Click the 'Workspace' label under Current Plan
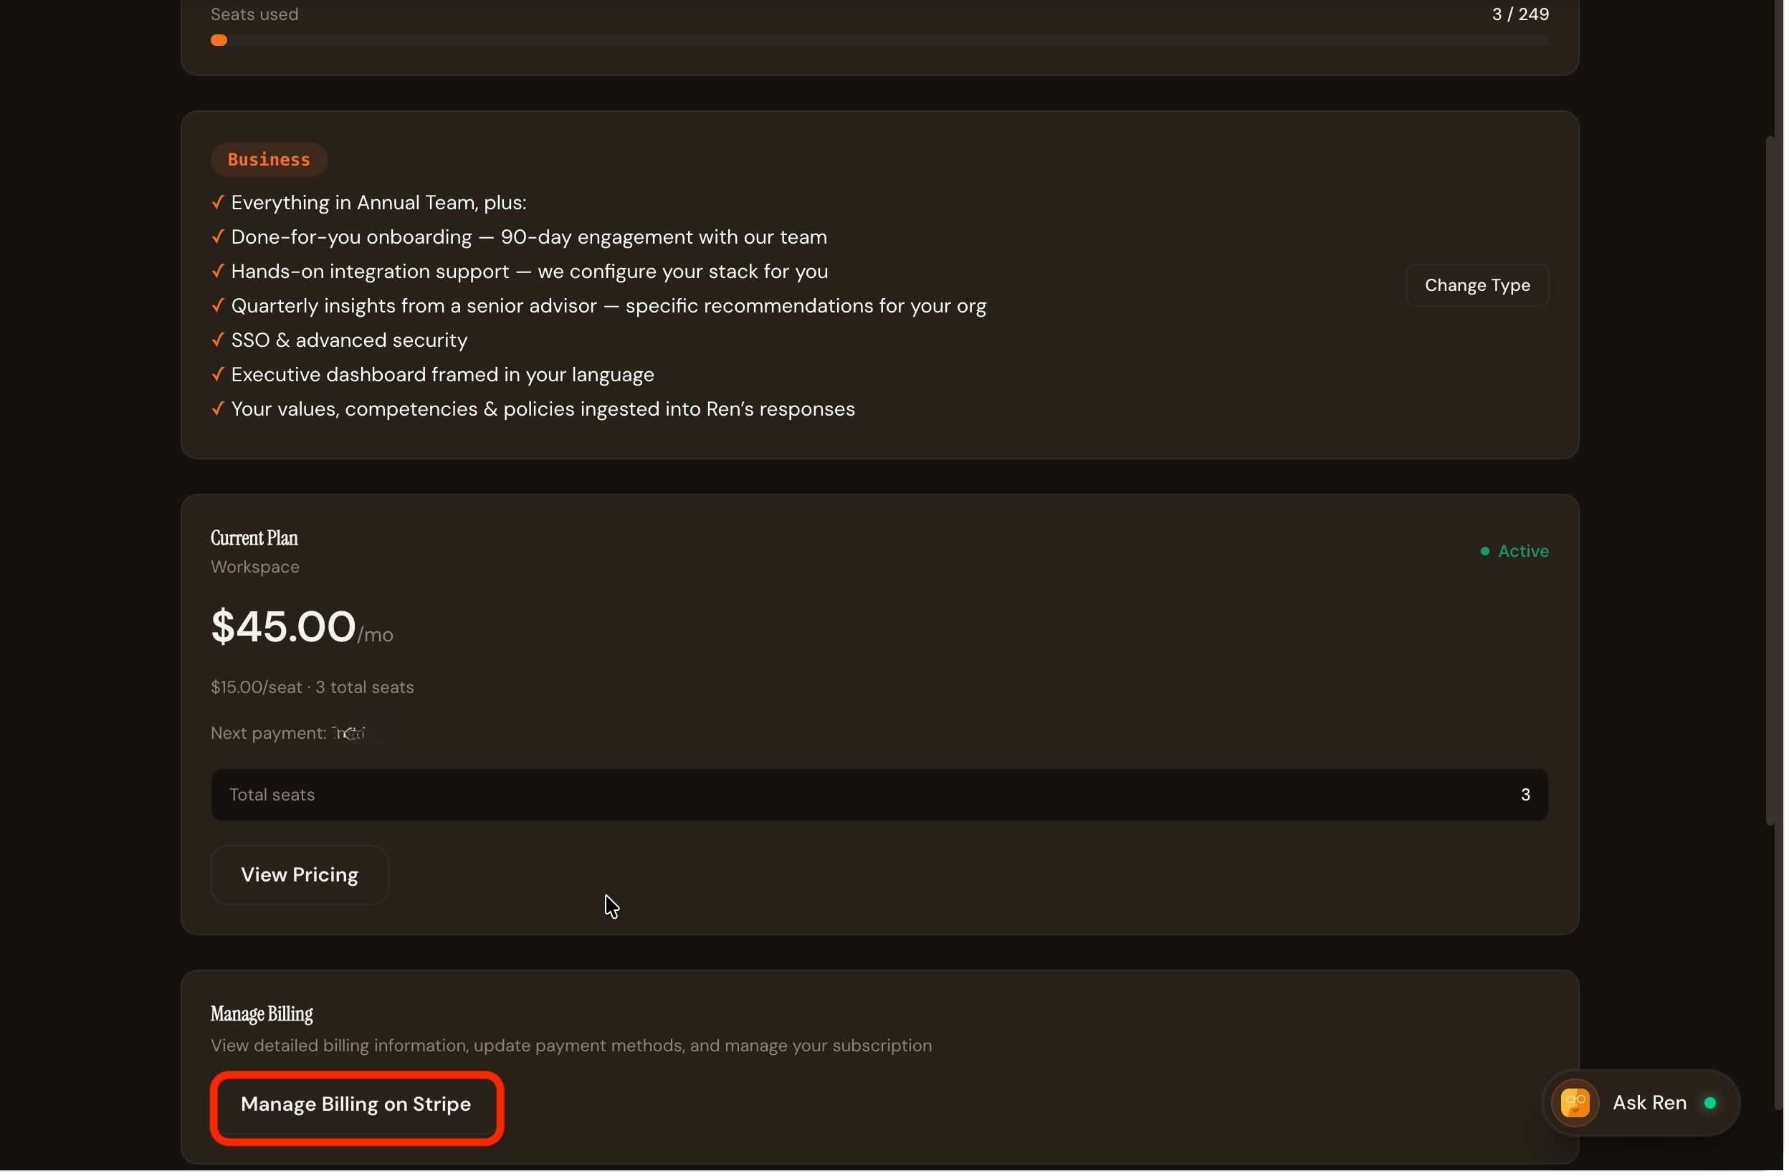Viewport: 1789px width, 1176px height. coord(256,568)
